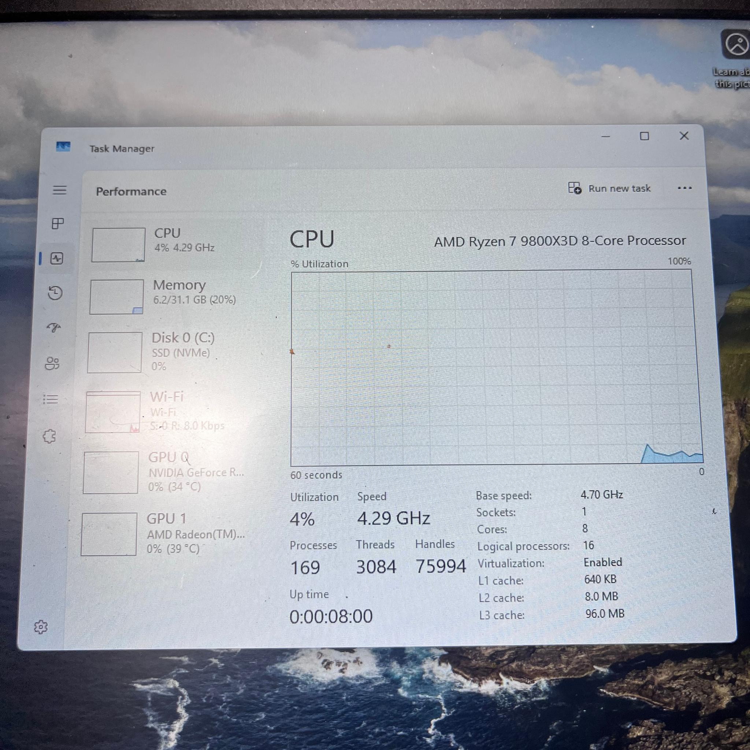Image resolution: width=750 pixels, height=750 pixels.
Task: Click the AMD Ryzen 7 9800X3D processor name
Action: [x=560, y=241]
